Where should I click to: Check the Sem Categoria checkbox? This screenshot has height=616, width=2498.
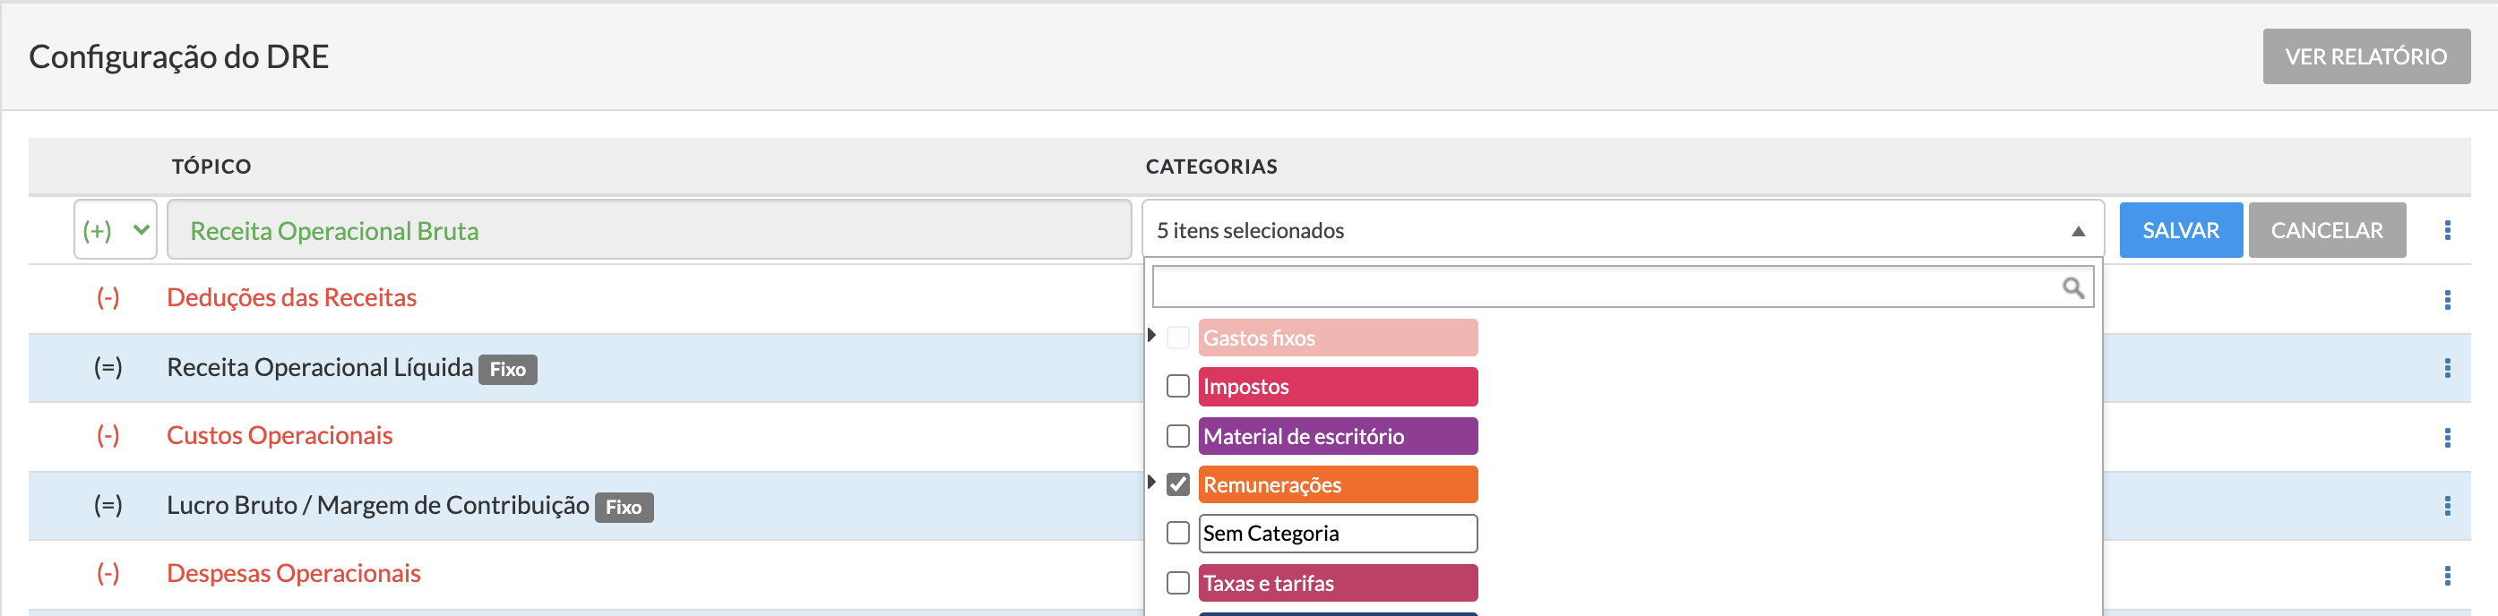click(x=1177, y=533)
